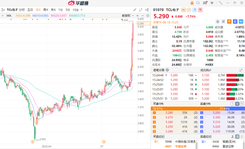Viewport: 245px width, 149px height.
Task: Open the 前复权 adjustment dropdown
Action: tap(127, 15)
